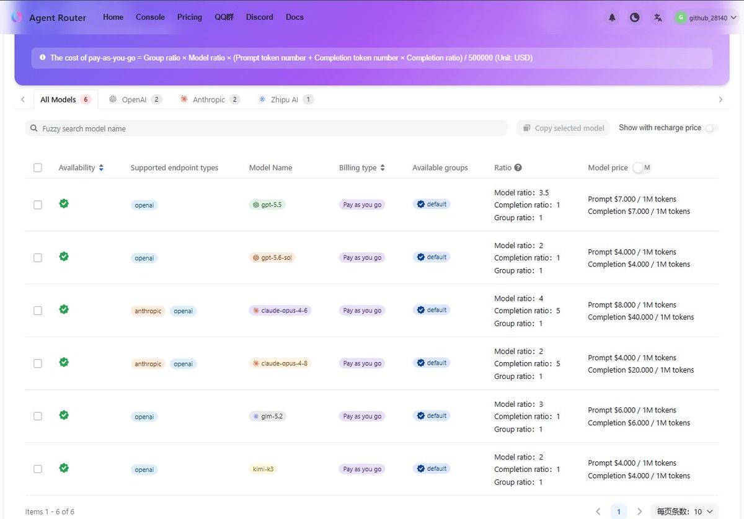Viewport: 744px width, 519px height.
Task: Click the availability checkmark for glm-5.2
Action: (64, 415)
